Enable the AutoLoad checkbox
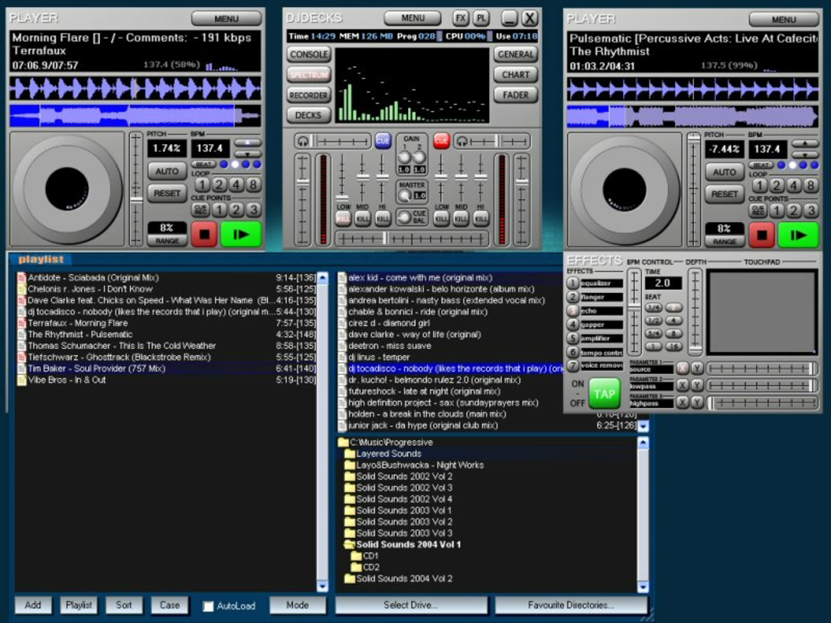This screenshot has height=623, width=831. click(x=207, y=605)
